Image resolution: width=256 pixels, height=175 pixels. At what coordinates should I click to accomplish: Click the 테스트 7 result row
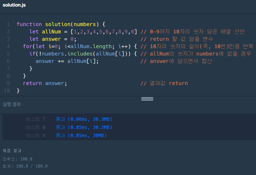coord(69,119)
